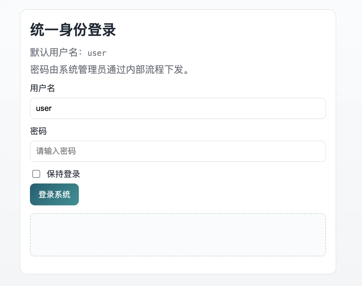Click the 密码 label above the password field

[38, 131]
